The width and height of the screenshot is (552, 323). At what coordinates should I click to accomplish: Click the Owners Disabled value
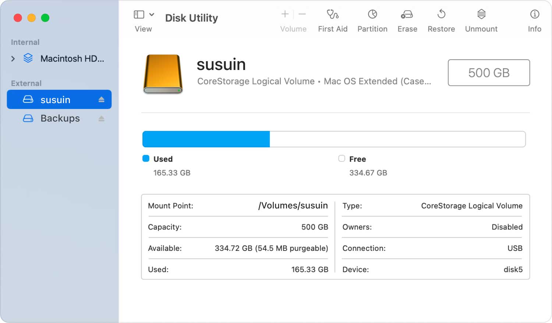507,227
